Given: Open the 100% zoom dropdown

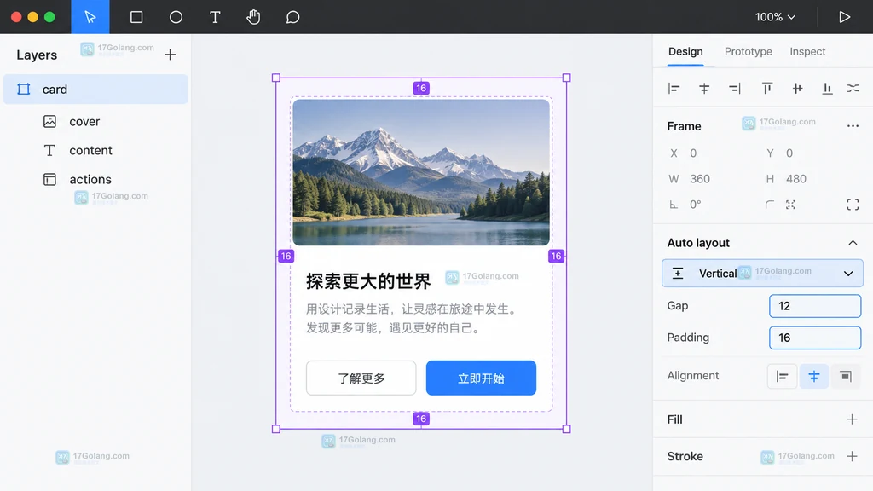Looking at the screenshot, I should 775,17.
